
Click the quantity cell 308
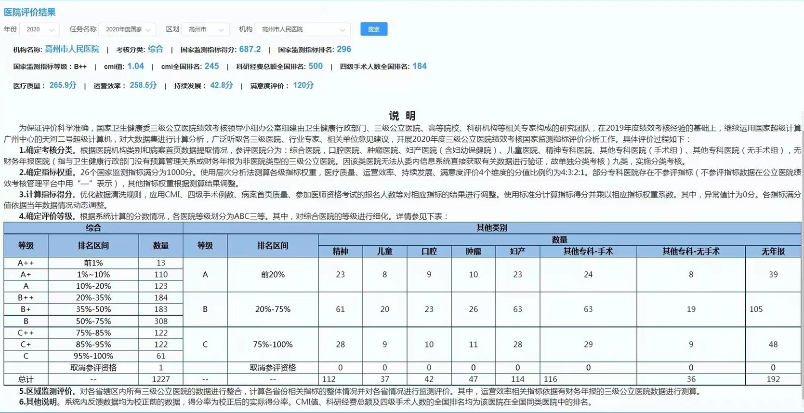[x=161, y=321]
